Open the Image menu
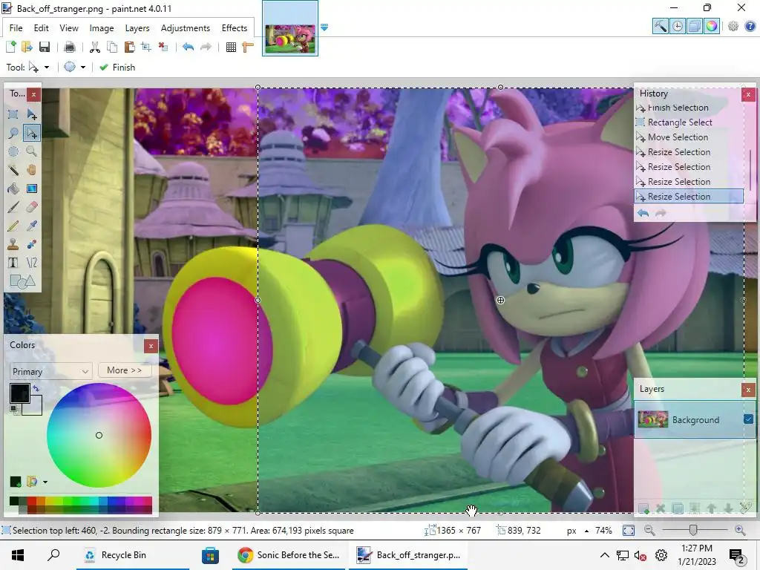The image size is (760, 570). (x=101, y=28)
